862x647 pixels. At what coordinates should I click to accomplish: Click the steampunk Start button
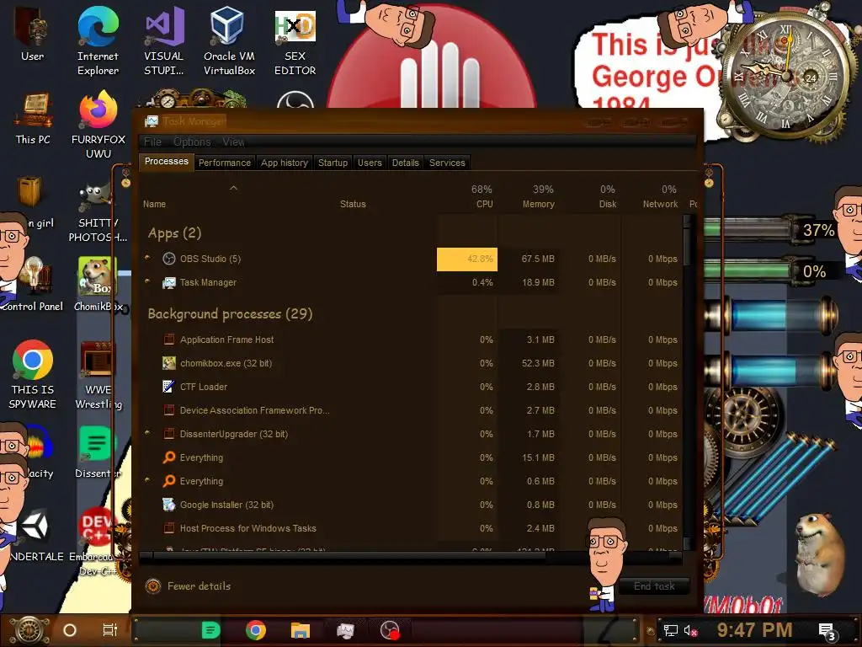[29, 630]
